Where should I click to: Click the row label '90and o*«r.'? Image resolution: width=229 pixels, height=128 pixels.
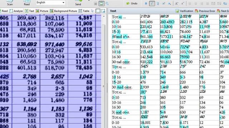(121, 37)
